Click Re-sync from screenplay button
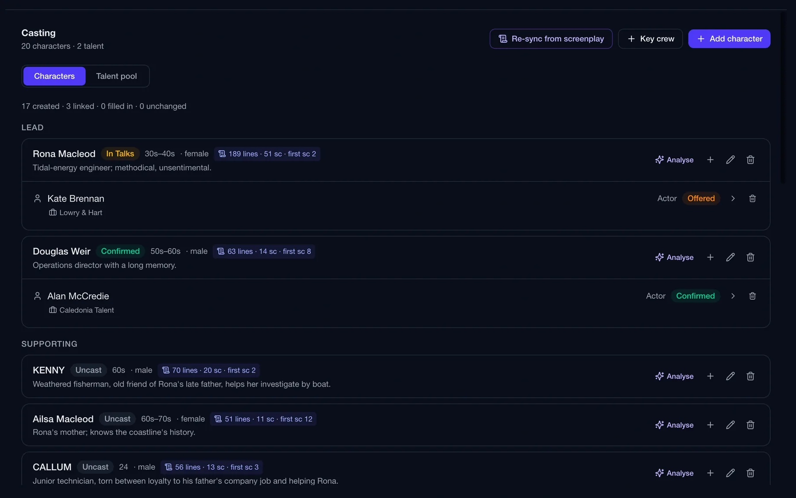The image size is (796, 498). 551,39
